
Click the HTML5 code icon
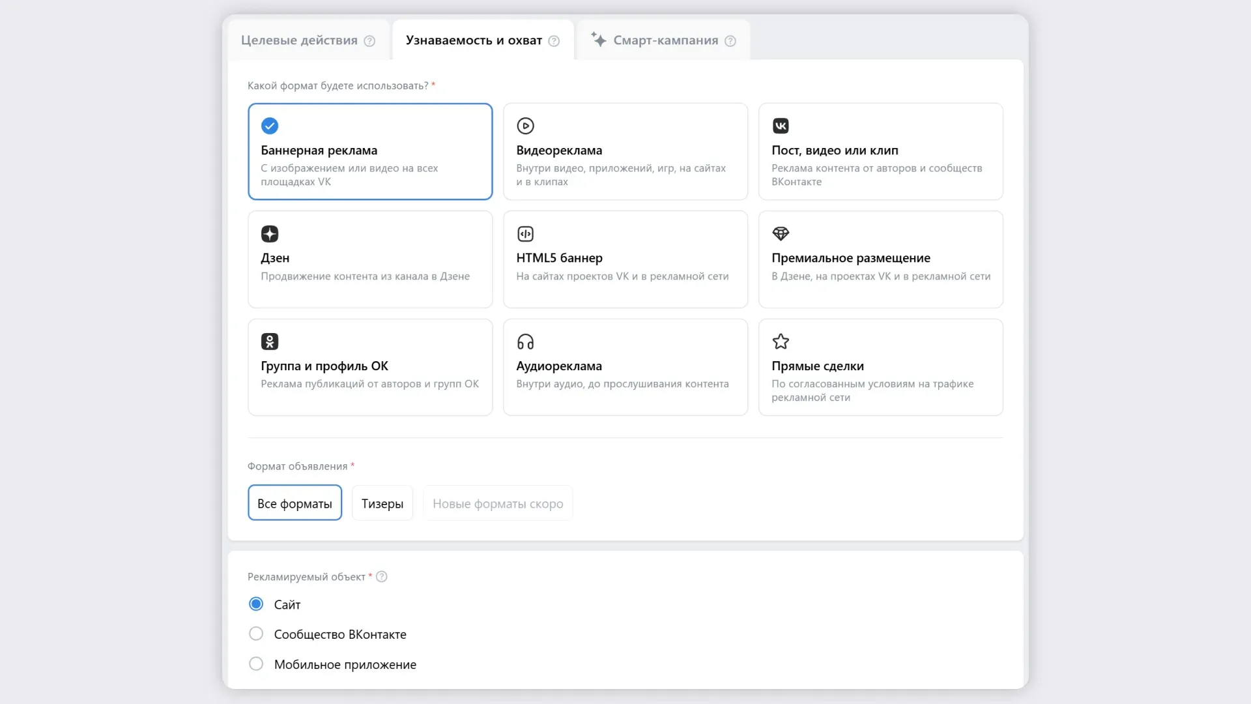pyautogui.click(x=525, y=233)
